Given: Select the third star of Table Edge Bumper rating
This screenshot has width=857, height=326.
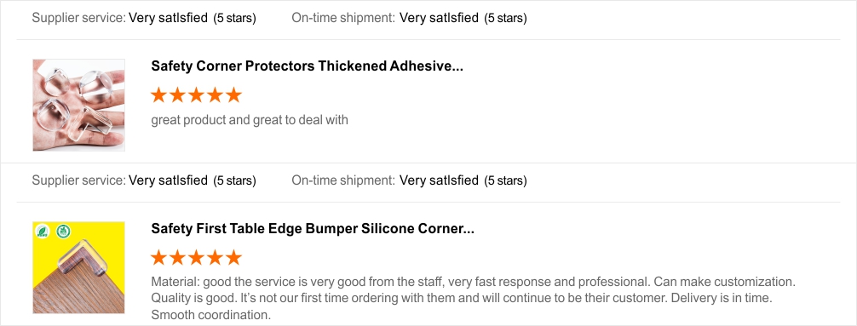Looking at the screenshot, I should pos(196,257).
